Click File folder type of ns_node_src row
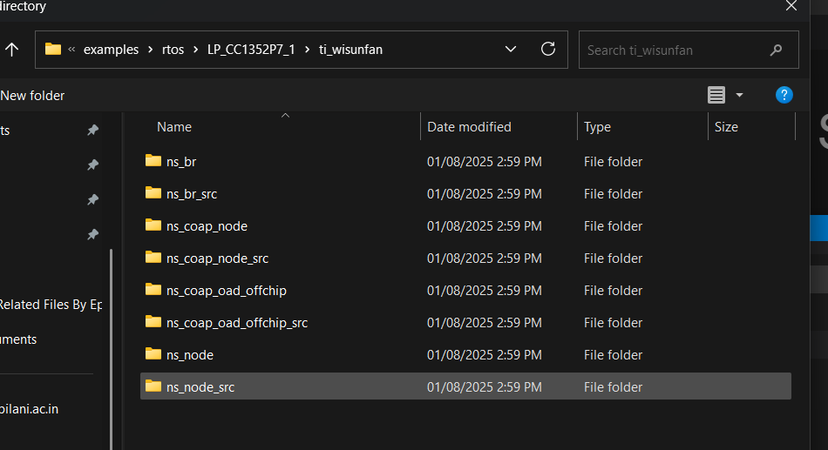828x450 pixels. click(x=613, y=387)
